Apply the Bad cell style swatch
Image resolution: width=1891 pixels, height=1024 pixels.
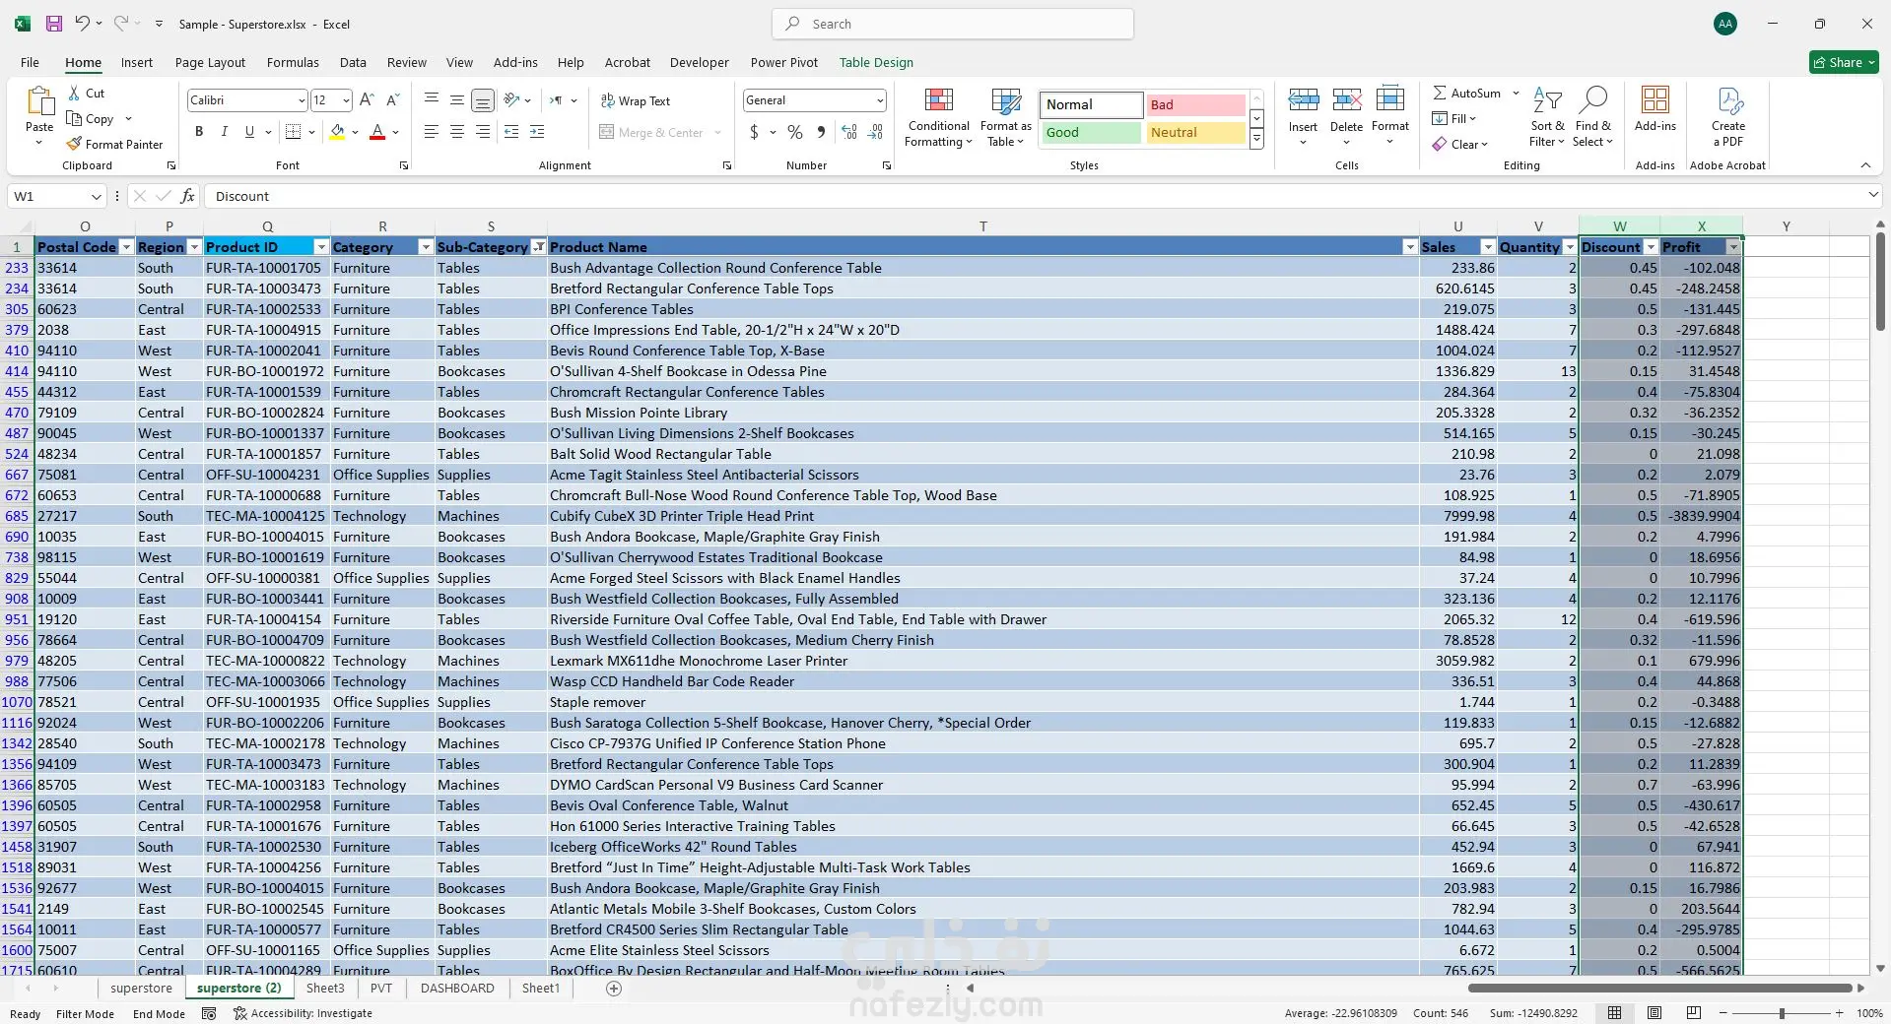pyautogui.click(x=1195, y=104)
